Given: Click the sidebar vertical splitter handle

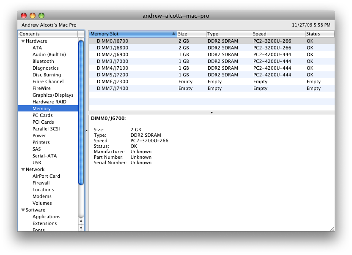Looking at the screenshot, I should point(86,130).
